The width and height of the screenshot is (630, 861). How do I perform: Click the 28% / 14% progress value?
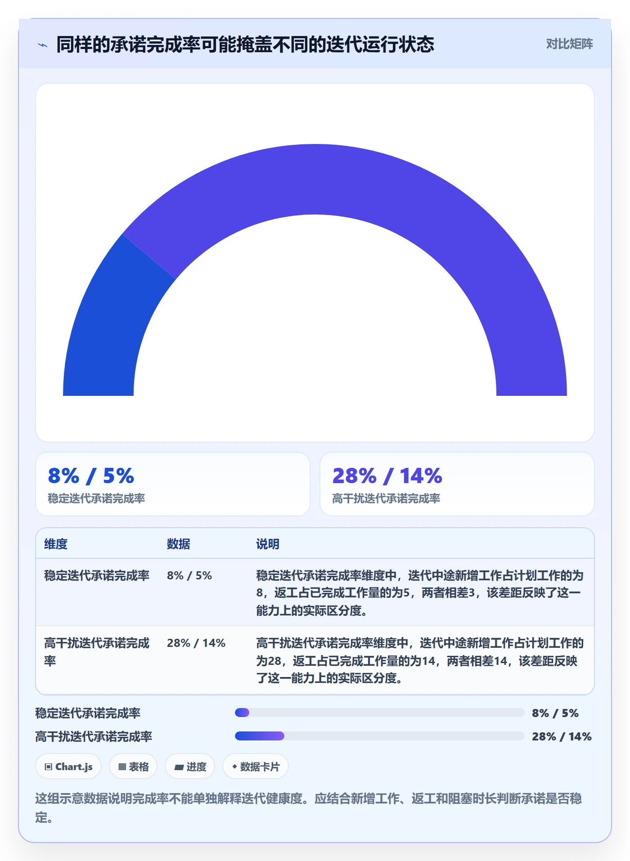click(562, 736)
